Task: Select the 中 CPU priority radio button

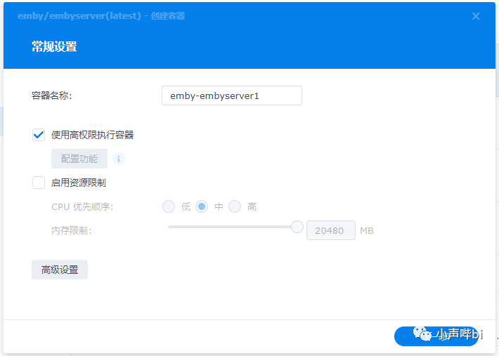Action: point(202,206)
